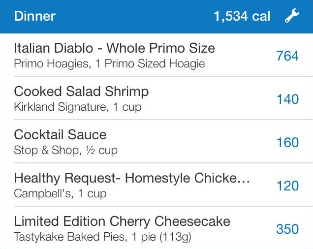Screen dimensions: 313x249
Task: Tap the 140 calorie value
Action: click(287, 99)
